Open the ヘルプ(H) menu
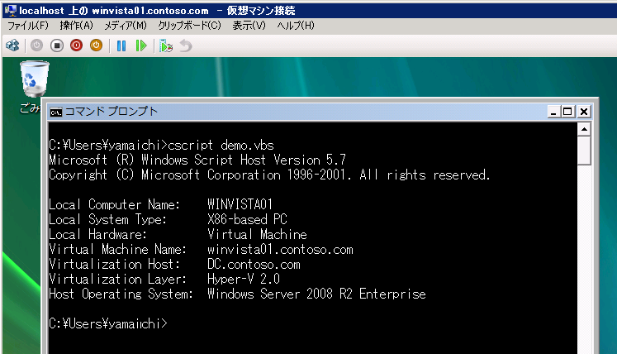 (x=296, y=26)
